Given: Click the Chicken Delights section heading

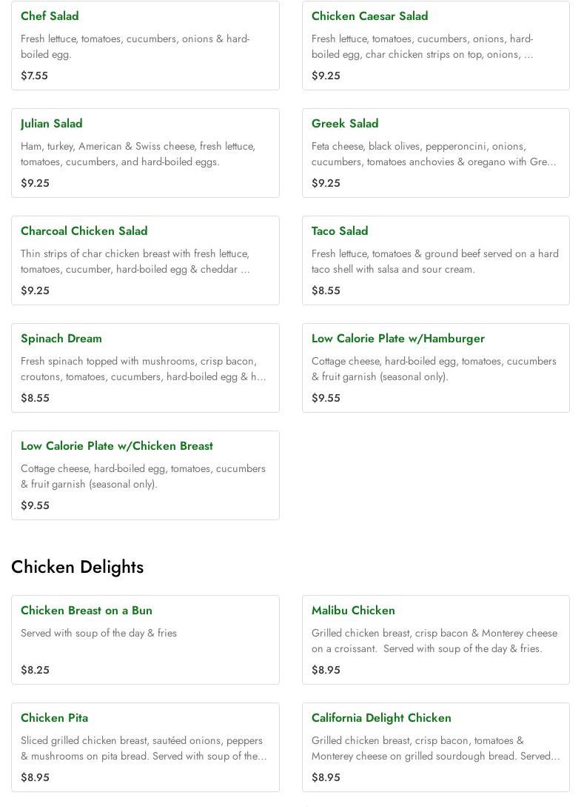Looking at the screenshot, I should (77, 567).
